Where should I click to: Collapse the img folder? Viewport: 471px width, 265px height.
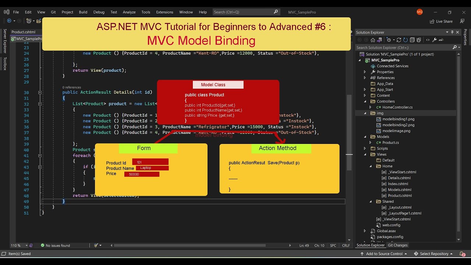[365, 113]
